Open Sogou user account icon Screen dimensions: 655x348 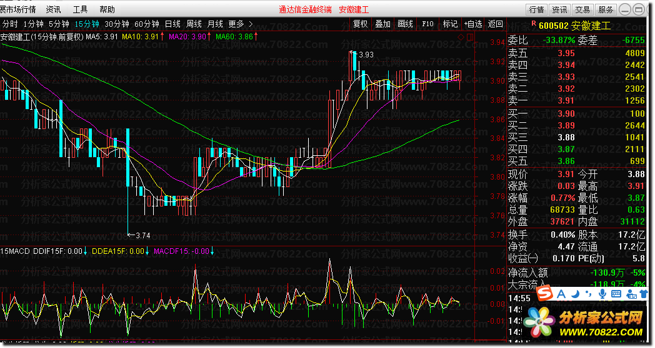tap(631, 294)
